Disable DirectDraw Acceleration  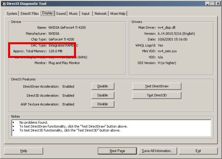[x=103, y=86]
